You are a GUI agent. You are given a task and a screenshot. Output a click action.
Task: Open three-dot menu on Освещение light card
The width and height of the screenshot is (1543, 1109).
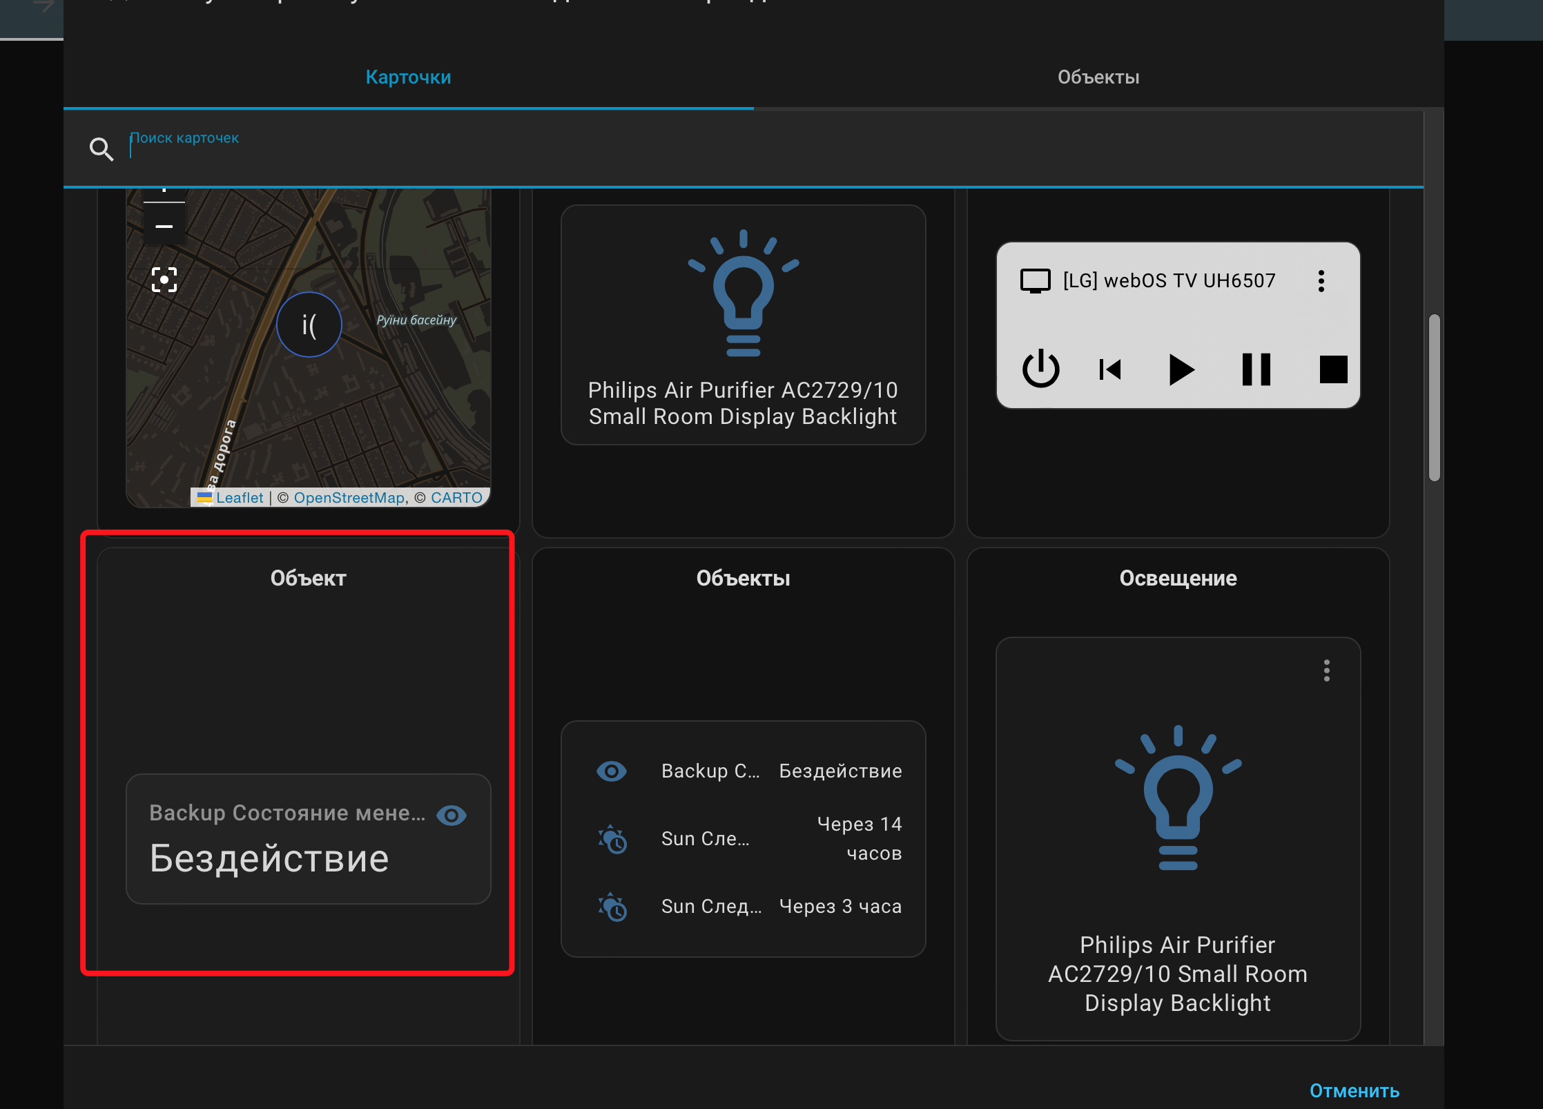(1326, 671)
